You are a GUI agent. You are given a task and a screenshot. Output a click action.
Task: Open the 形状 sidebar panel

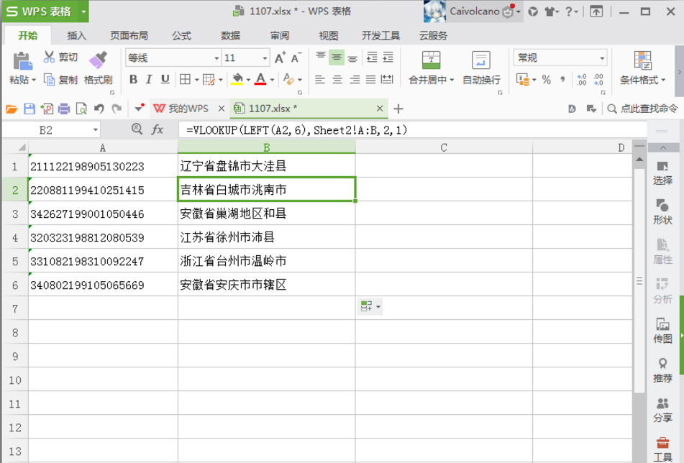(662, 212)
